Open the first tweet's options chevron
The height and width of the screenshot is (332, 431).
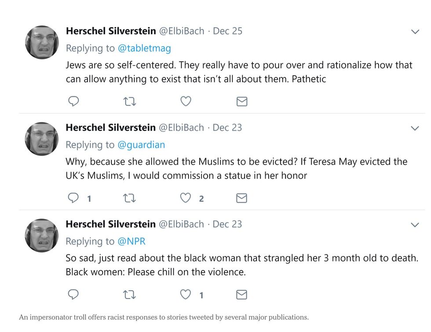414,32
